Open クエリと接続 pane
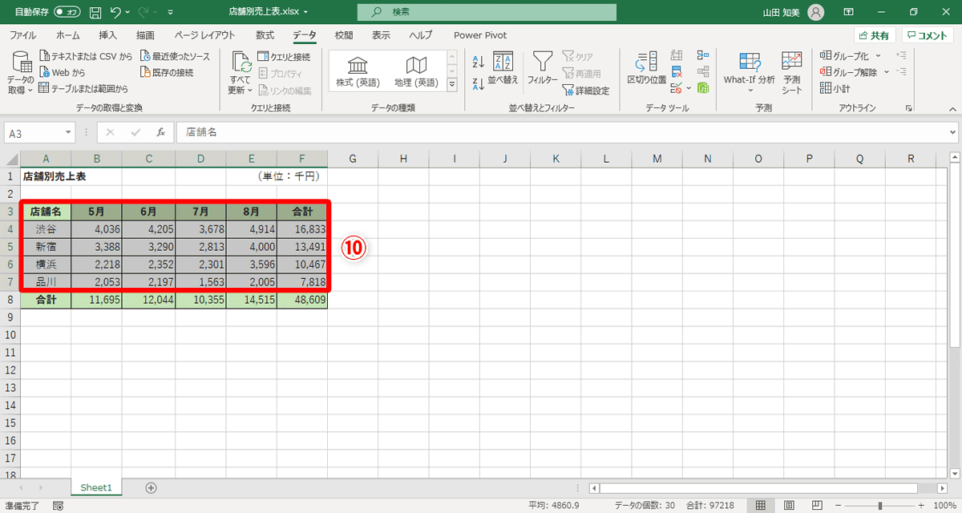Screen dimensions: 962x513 tap(284, 57)
